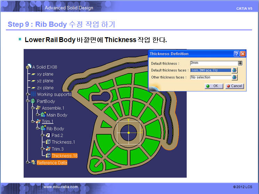
Task: Collapse the PartBody tree node
Action: [28, 101]
